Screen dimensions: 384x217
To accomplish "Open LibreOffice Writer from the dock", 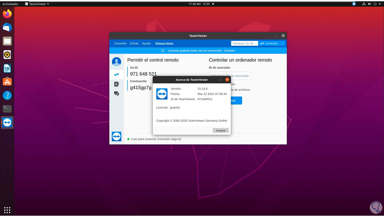I will coord(7,68).
